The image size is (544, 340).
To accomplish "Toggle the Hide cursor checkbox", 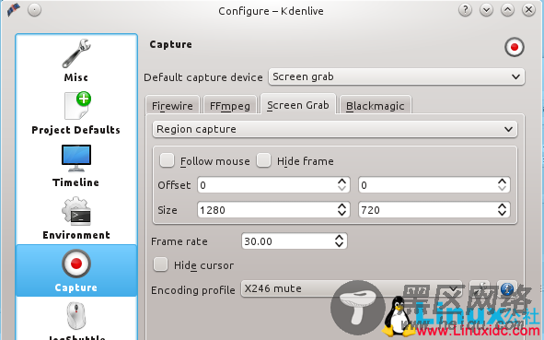I will pyautogui.click(x=161, y=264).
